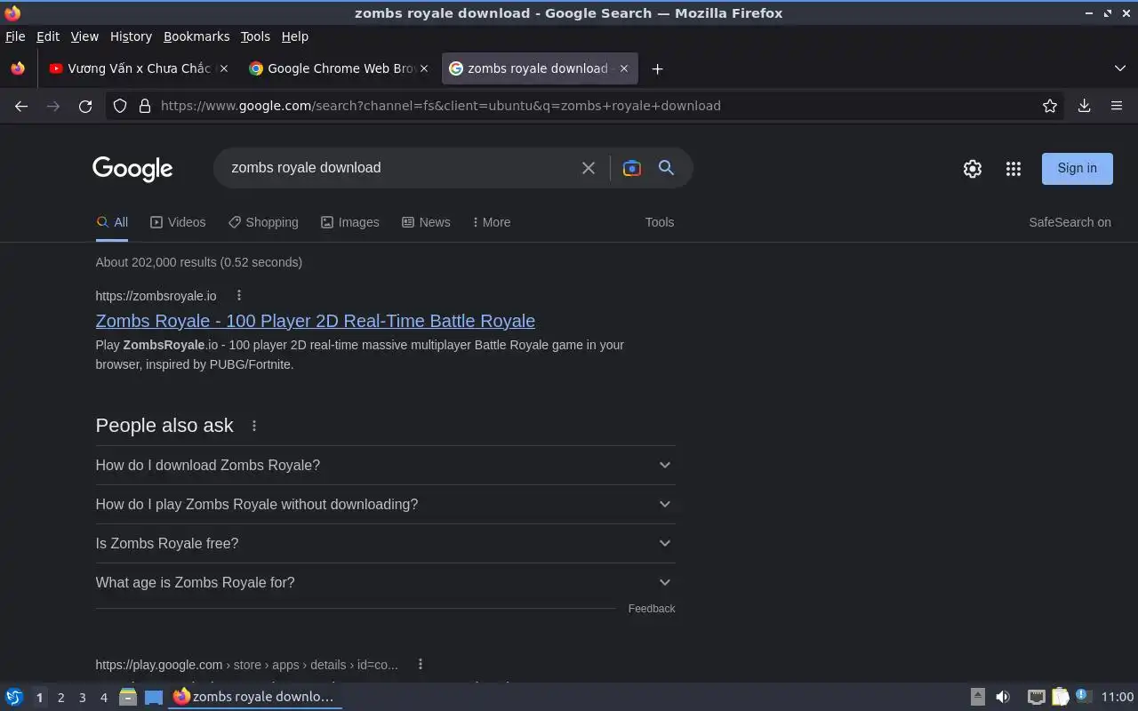Open the File menu

coord(15,36)
